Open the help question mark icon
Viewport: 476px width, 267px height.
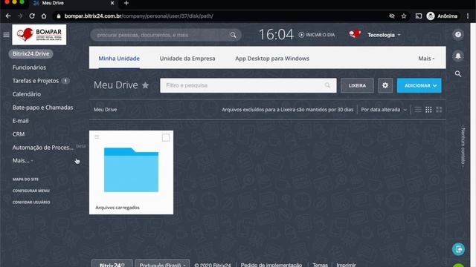(458, 35)
